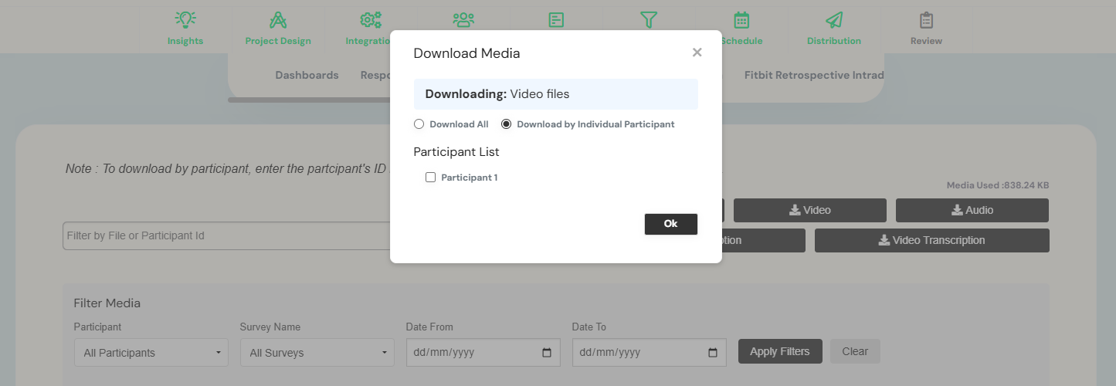Open the Project Design compass icon
This screenshot has height=386, width=1116.
point(278,20)
